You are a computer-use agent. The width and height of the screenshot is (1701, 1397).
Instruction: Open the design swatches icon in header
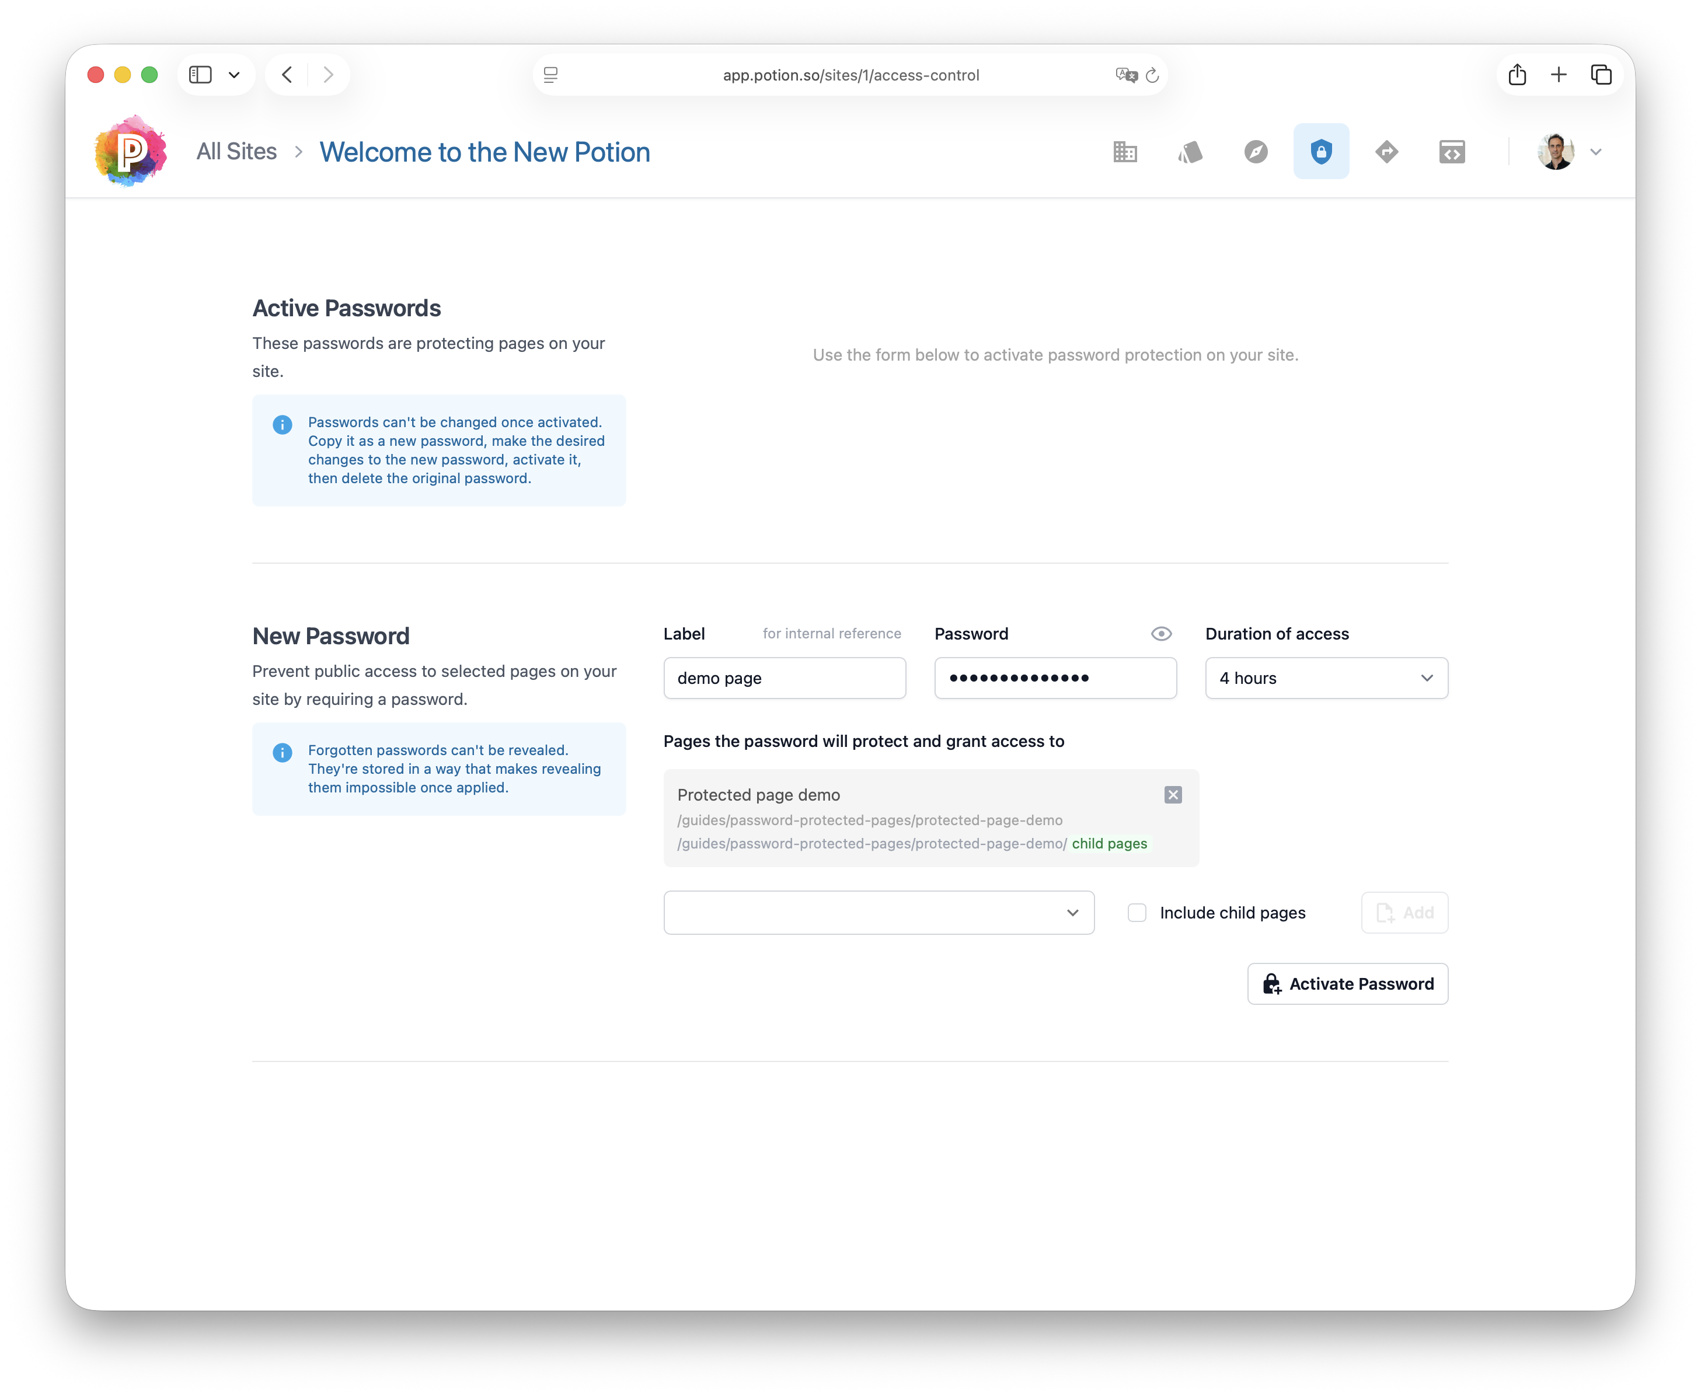click(1191, 151)
